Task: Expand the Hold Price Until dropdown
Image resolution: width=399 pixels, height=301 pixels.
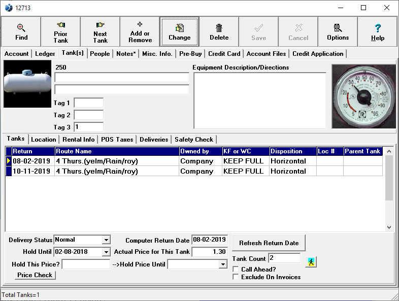Action: coord(223,264)
